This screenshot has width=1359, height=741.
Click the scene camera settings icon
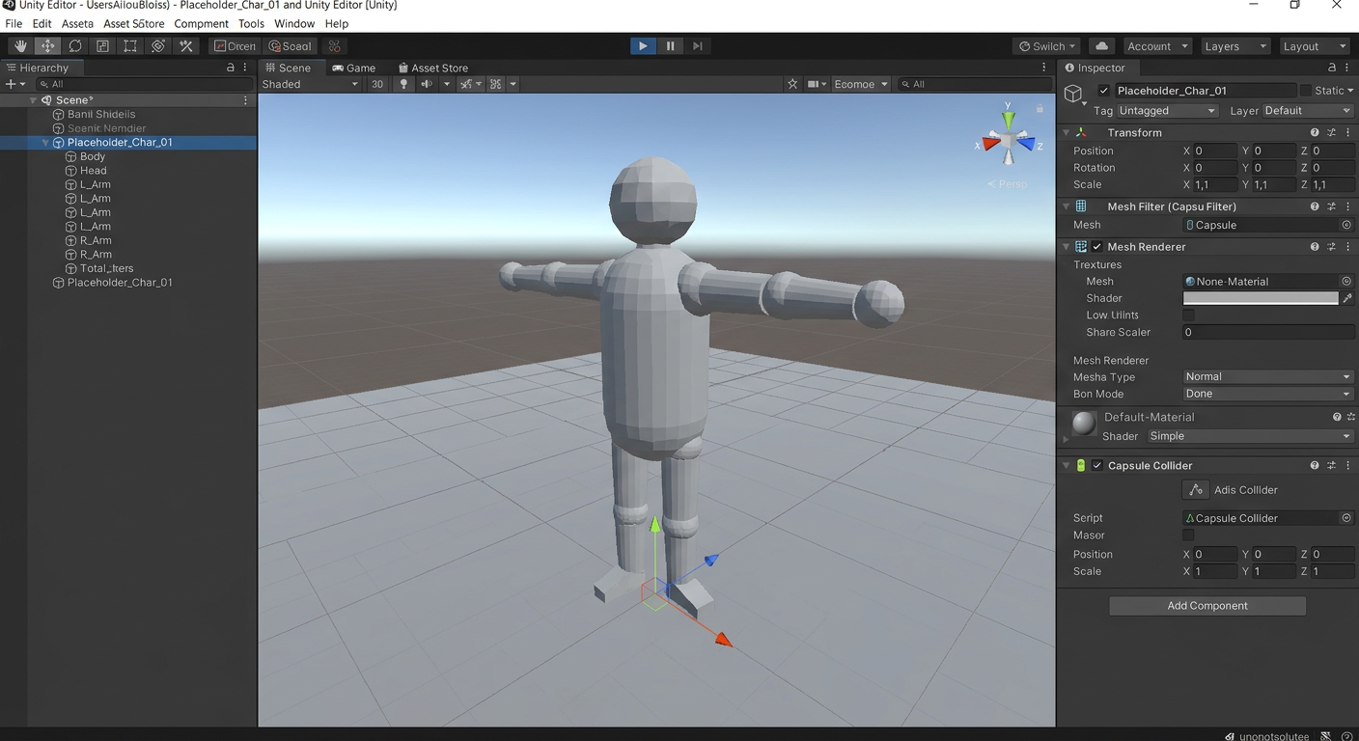pyautogui.click(x=813, y=84)
